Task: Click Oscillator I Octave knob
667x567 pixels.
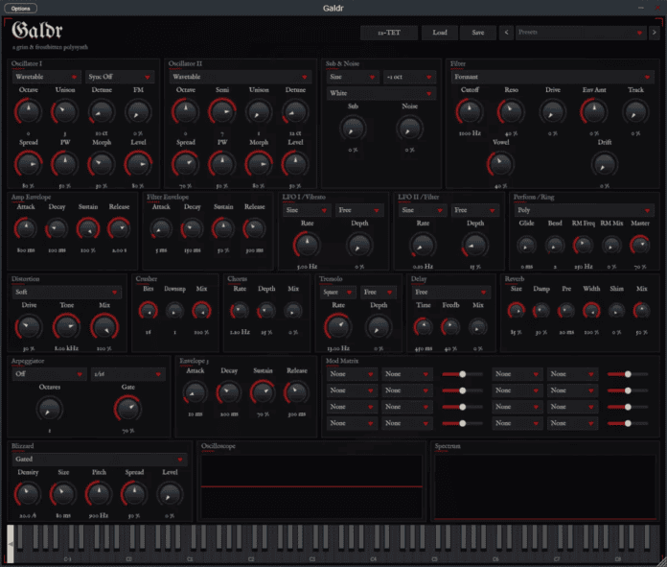Action: (28, 111)
